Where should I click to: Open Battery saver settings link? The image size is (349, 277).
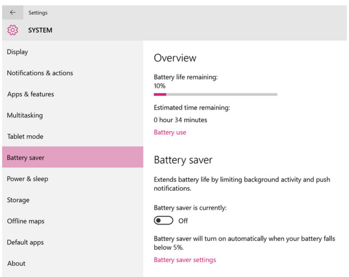coord(185,259)
